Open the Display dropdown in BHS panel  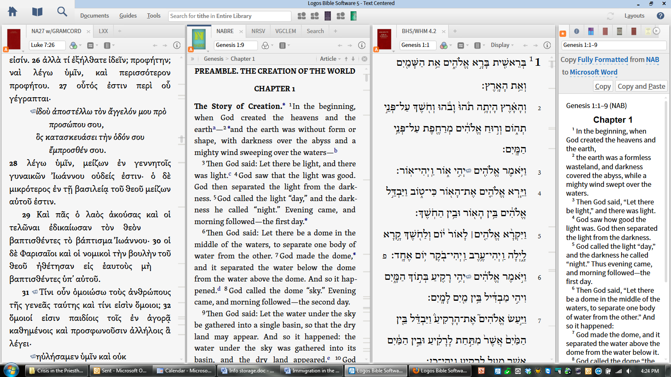tap(502, 45)
